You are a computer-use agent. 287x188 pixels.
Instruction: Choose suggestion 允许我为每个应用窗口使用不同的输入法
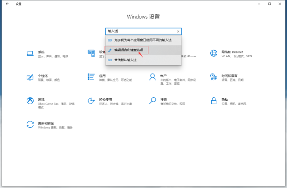tap(143, 40)
